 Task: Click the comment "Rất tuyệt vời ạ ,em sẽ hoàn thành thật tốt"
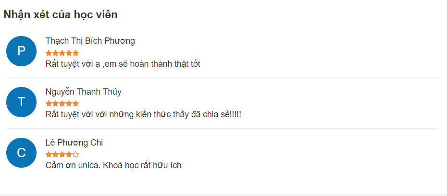(123, 64)
